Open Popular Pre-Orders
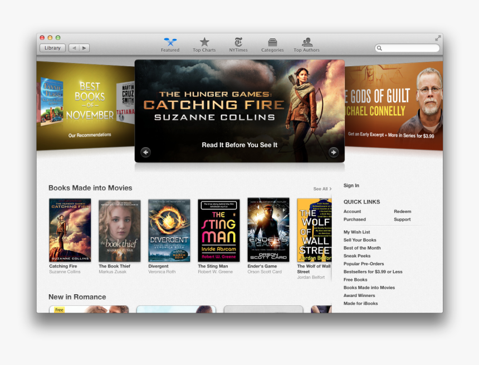This screenshot has height=365, width=479. (364, 264)
